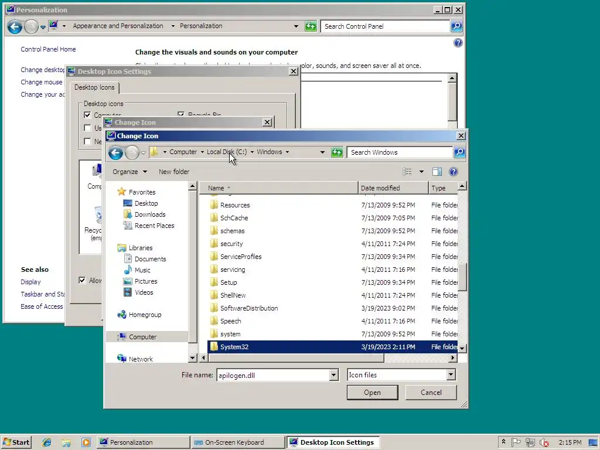Click the volume tray icon
This screenshot has height=450, width=600.
coord(544,442)
